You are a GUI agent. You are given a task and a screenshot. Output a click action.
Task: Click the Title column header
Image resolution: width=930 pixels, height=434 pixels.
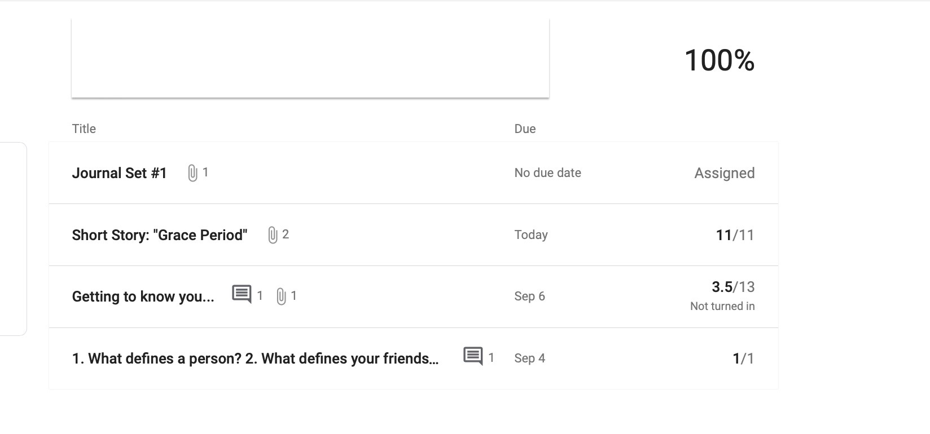84,129
